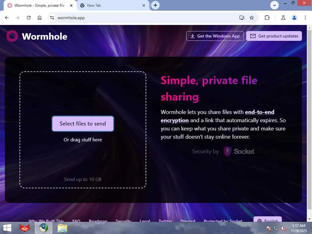Click the browser forward arrow
The width and height of the screenshot is (312, 234).
click(18, 18)
